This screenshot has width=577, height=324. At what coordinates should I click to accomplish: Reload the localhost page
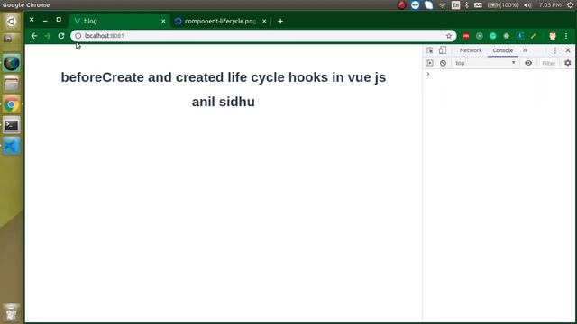click(61, 36)
